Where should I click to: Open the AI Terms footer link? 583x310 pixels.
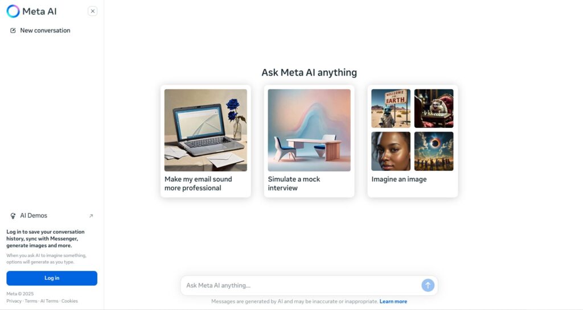(x=49, y=301)
